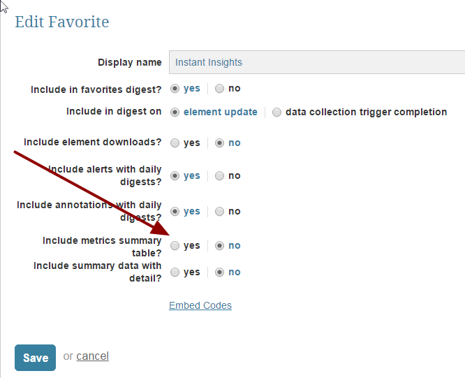Enable alerts with daily digests
The width and height of the screenshot is (465, 378).
(x=175, y=176)
